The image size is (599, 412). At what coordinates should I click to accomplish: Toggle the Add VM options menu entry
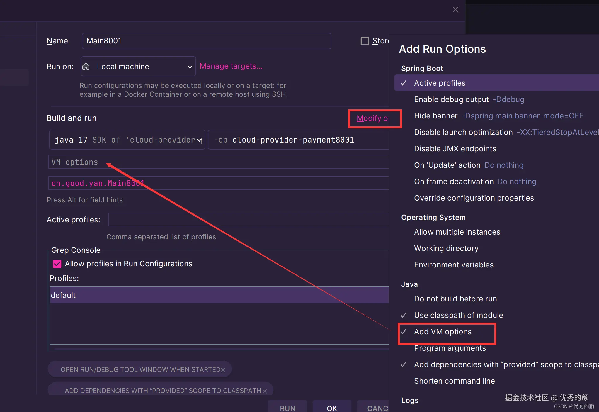pyautogui.click(x=443, y=332)
